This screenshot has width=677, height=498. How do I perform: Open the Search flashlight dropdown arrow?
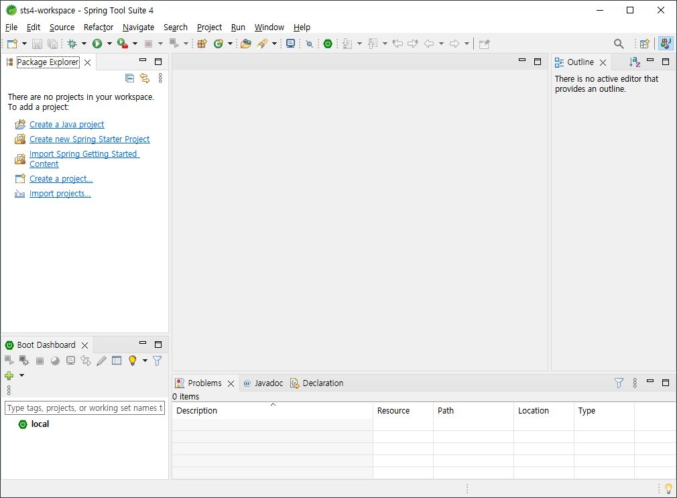274,44
